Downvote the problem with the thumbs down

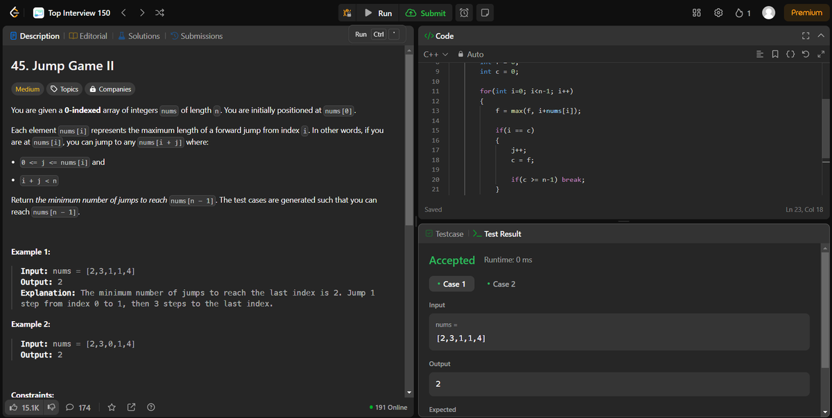coord(51,407)
